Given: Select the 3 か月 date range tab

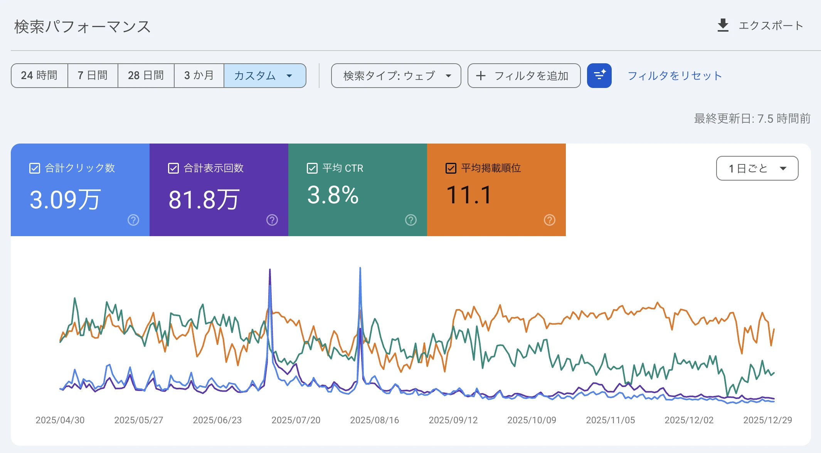Looking at the screenshot, I should tap(199, 75).
